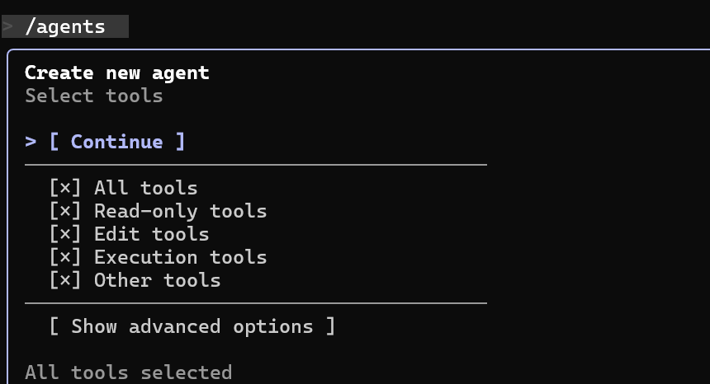The width and height of the screenshot is (710, 384).
Task: Toggle the Read-only tools checkbox
Action: point(65,211)
